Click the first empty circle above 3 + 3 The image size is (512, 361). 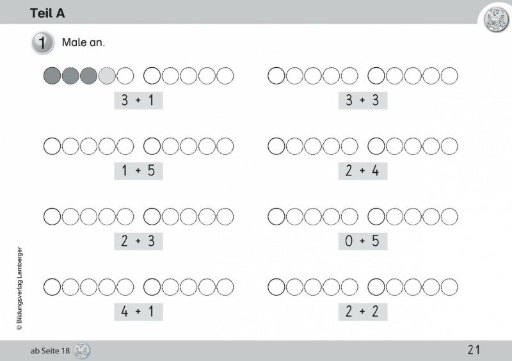pyautogui.click(x=276, y=76)
